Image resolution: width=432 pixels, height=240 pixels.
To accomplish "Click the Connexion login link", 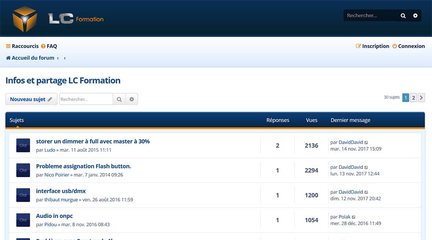I will (x=408, y=46).
